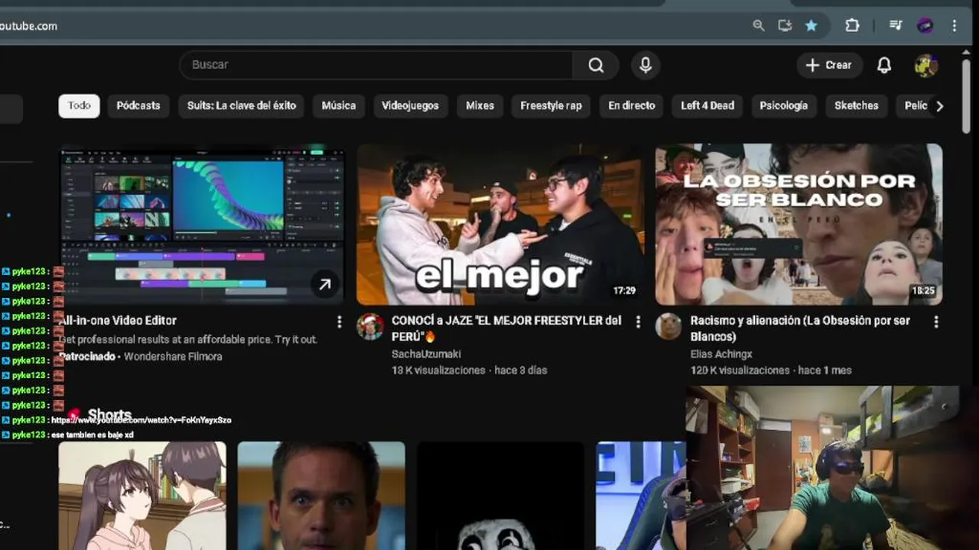Open the media control icon in Chrome toolbar
This screenshot has width=979, height=550.
click(896, 25)
